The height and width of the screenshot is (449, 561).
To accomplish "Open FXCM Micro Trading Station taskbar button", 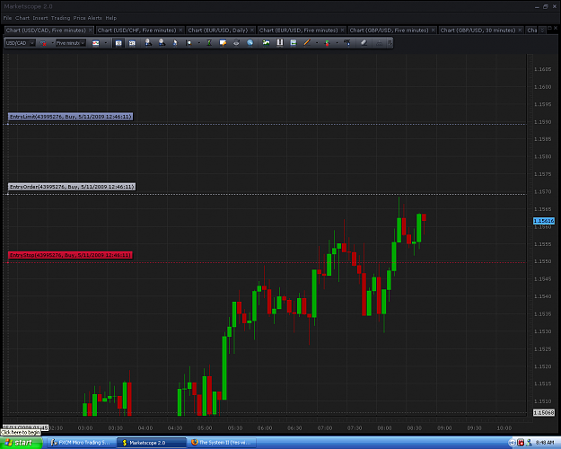I will pos(81,443).
